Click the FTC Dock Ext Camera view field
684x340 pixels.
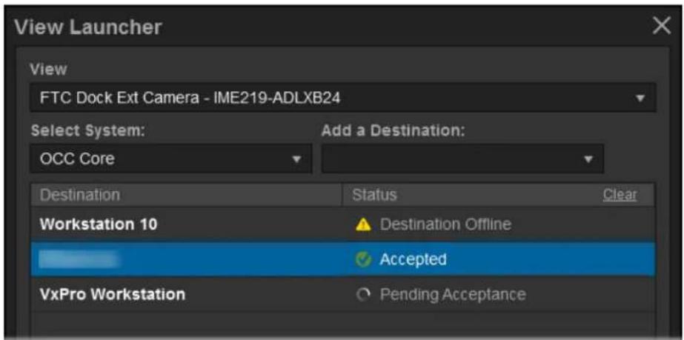pyautogui.click(x=343, y=98)
